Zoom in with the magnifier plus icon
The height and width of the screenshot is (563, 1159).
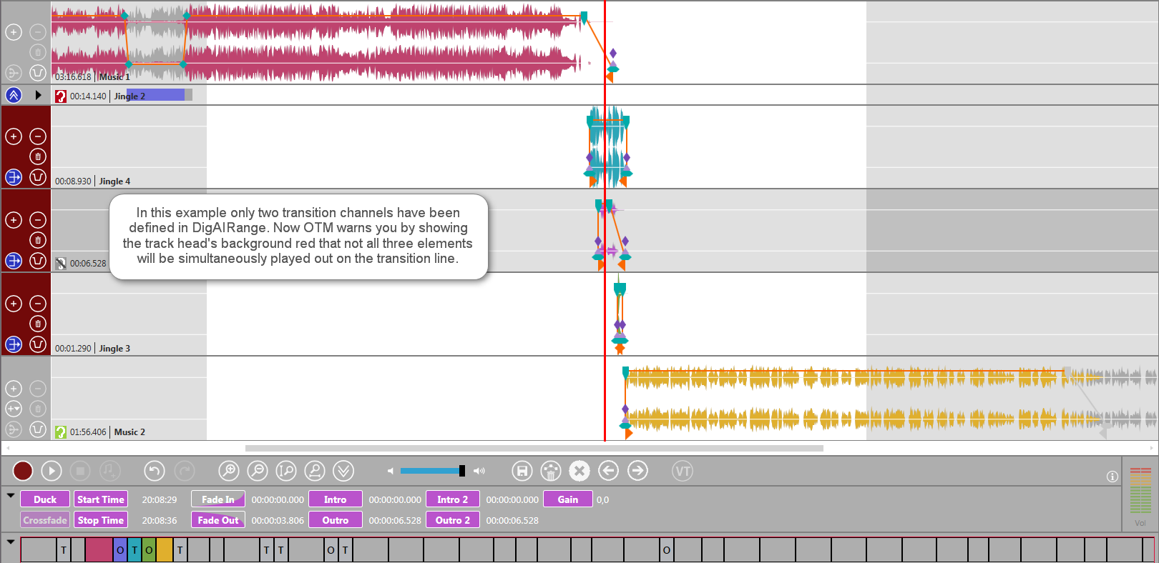point(228,471)
